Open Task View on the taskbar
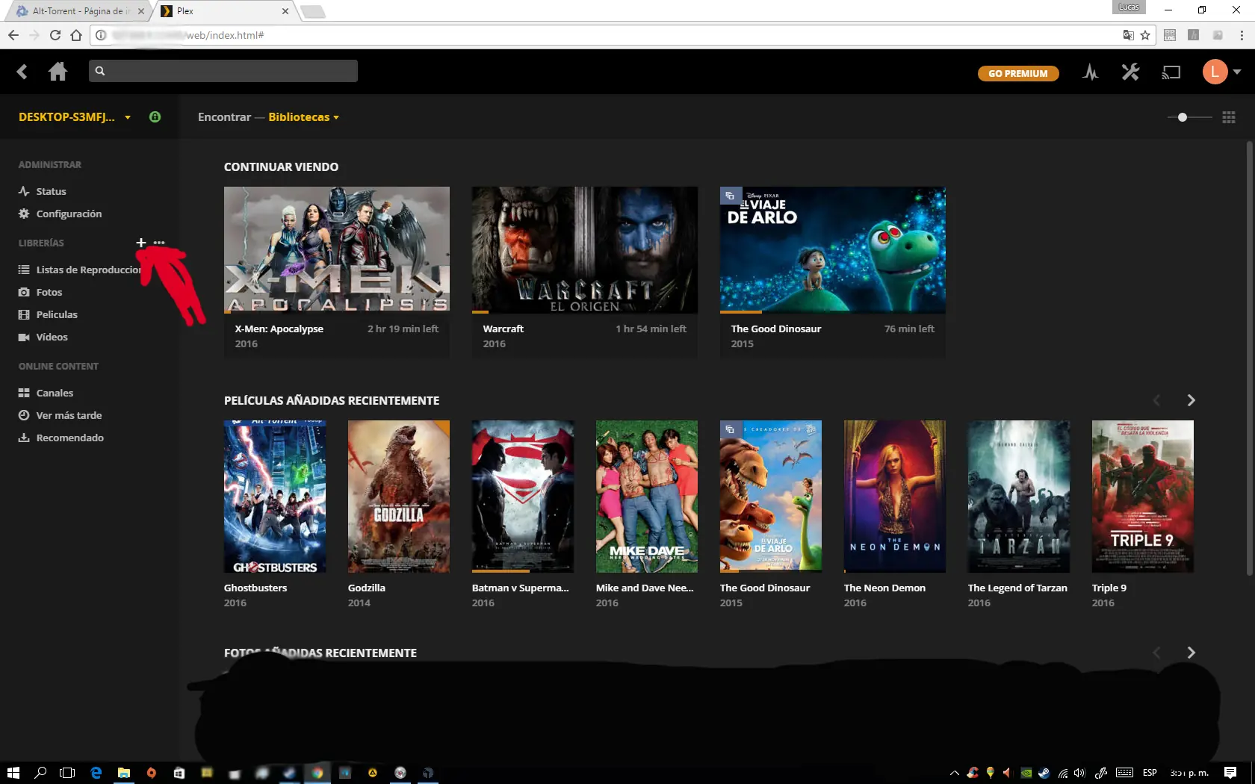Viewport: 1255px width, 784px height. tap(67, 773)
